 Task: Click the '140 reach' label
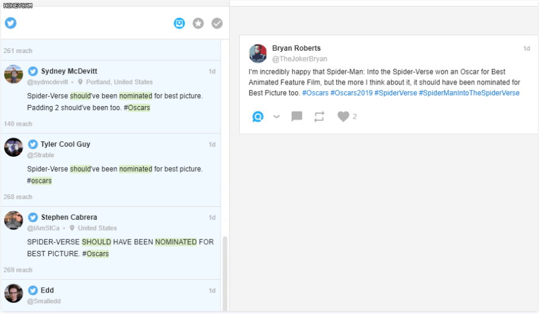pyautogui.click(x=18, y=124)
